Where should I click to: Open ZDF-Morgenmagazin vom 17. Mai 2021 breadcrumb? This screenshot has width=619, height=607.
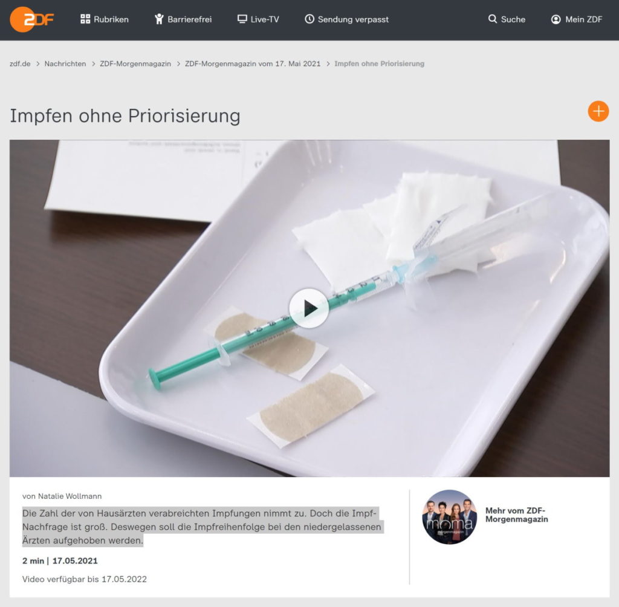tap(253, 63)
